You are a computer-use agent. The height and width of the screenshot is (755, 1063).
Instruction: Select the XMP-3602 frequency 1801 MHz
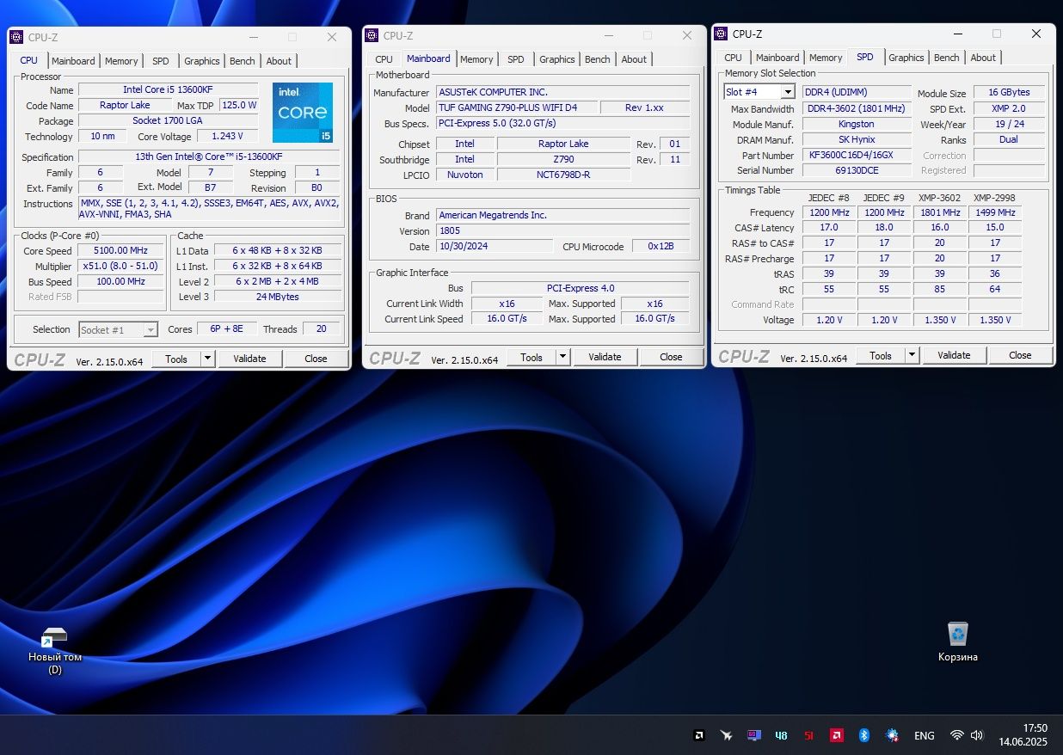tap(940, 212)
